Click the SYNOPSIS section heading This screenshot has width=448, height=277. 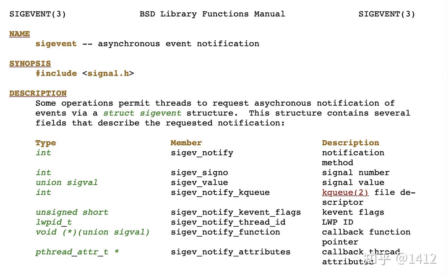(30, 64)
